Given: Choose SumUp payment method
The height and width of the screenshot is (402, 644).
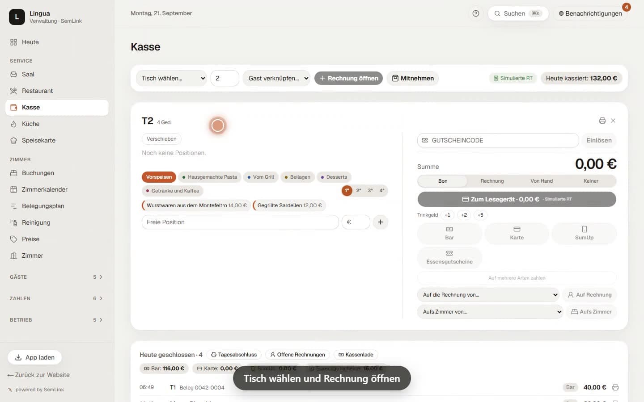Looking at the screenshot, I should 584,233.
